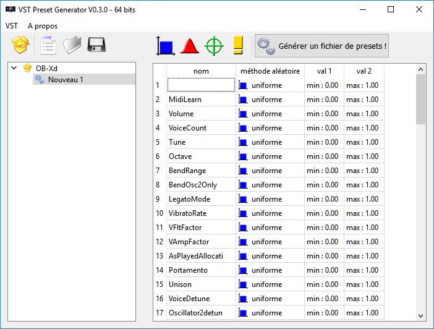Click the gears icon beside Nouveau 1
434x329 pixels.
[x=40, y=80]
